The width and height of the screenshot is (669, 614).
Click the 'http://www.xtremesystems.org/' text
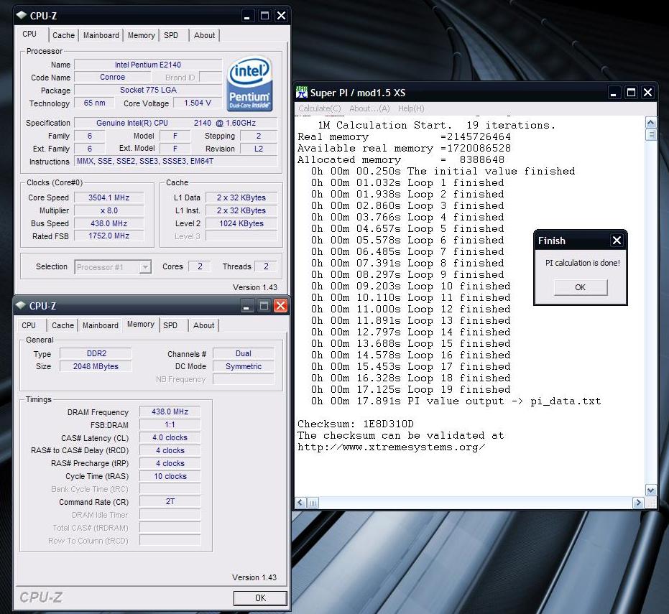click(391, 447)
